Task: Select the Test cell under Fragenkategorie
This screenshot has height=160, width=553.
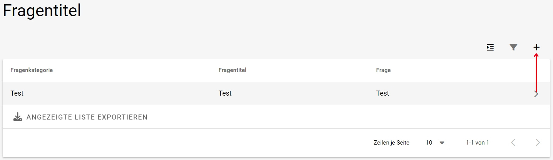Action: (17, 93)
